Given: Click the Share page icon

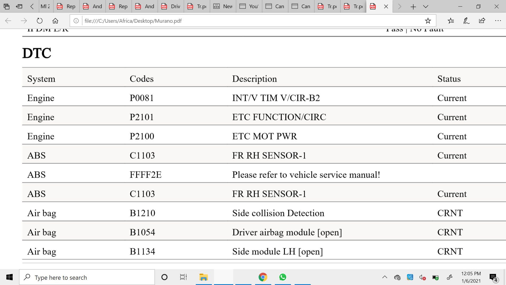Looking at the screenshot, I should pyautogui.click(x=482, y=21).
